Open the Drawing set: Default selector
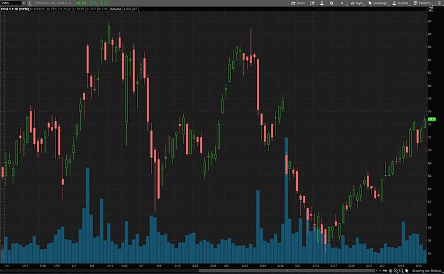 427,271
